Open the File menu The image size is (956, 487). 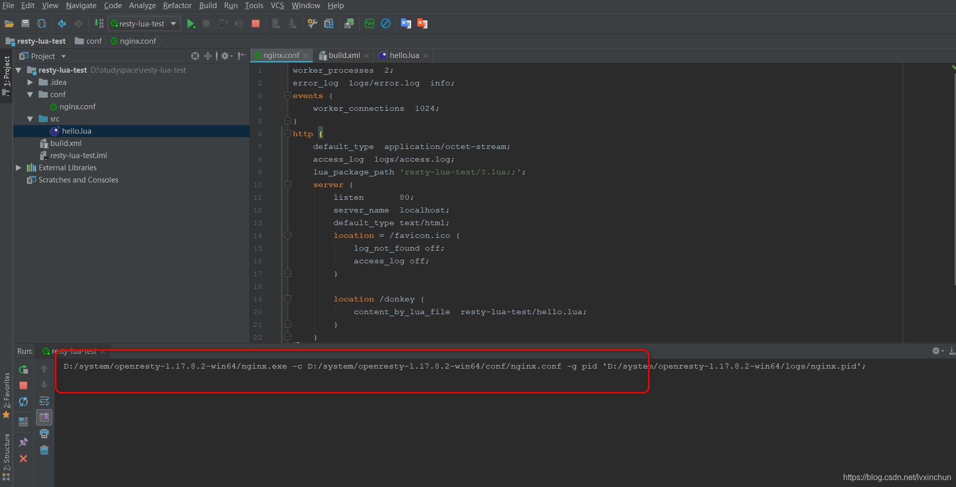pos(8,6)
